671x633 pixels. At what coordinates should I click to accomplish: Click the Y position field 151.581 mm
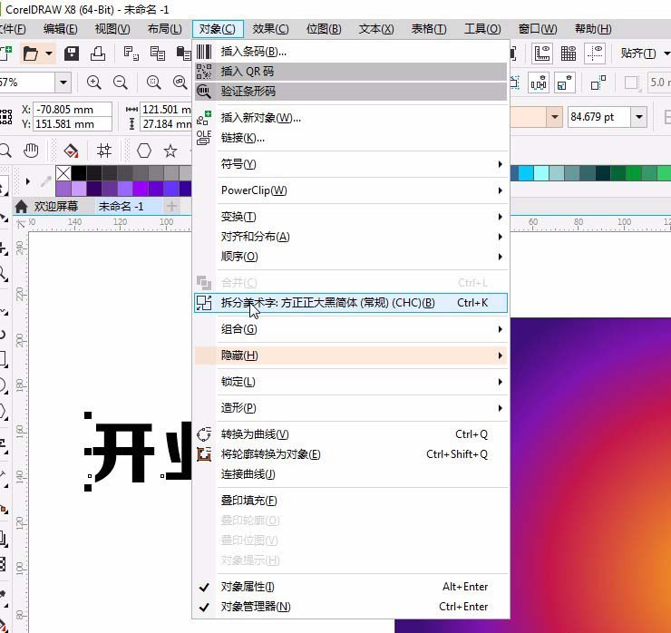pyautogui.click(x=73, y=124)
